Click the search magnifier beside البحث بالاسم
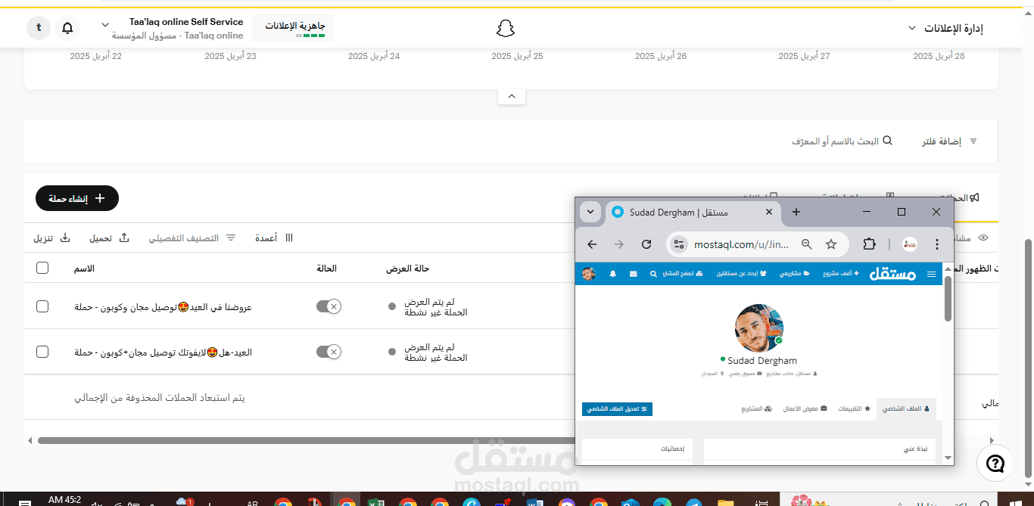This screenshot has height=506, width=1034. 888,141
